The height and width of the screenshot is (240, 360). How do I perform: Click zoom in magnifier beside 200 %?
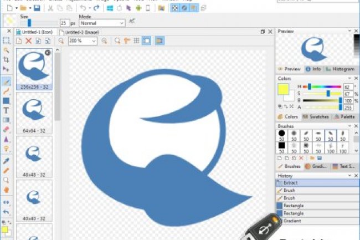point(104,41)
